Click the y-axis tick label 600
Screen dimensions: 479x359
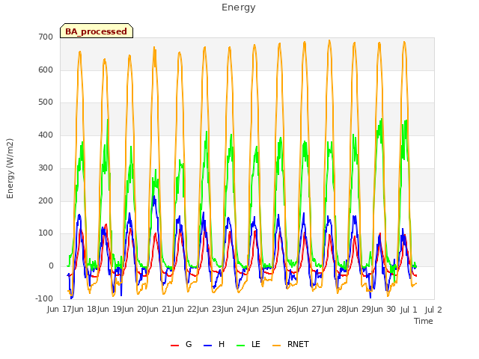46,70
